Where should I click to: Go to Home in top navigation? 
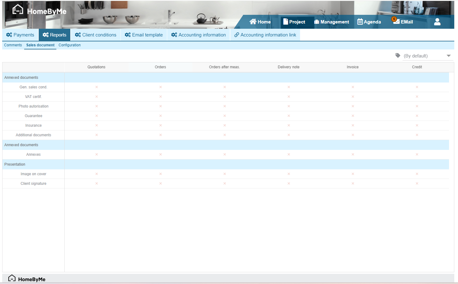tap(260, 22)
